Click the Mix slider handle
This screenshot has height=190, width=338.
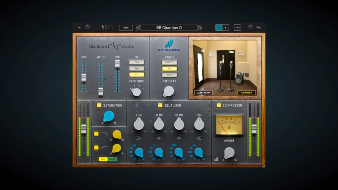tap(117, 64)
